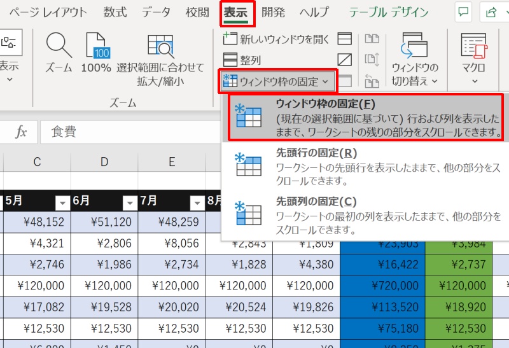
Task: Choose 先頭行の固定(R) option
Action: (x=365, y=166)
